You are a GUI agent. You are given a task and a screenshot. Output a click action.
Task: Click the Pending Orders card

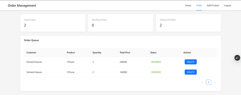coord(121,23)
